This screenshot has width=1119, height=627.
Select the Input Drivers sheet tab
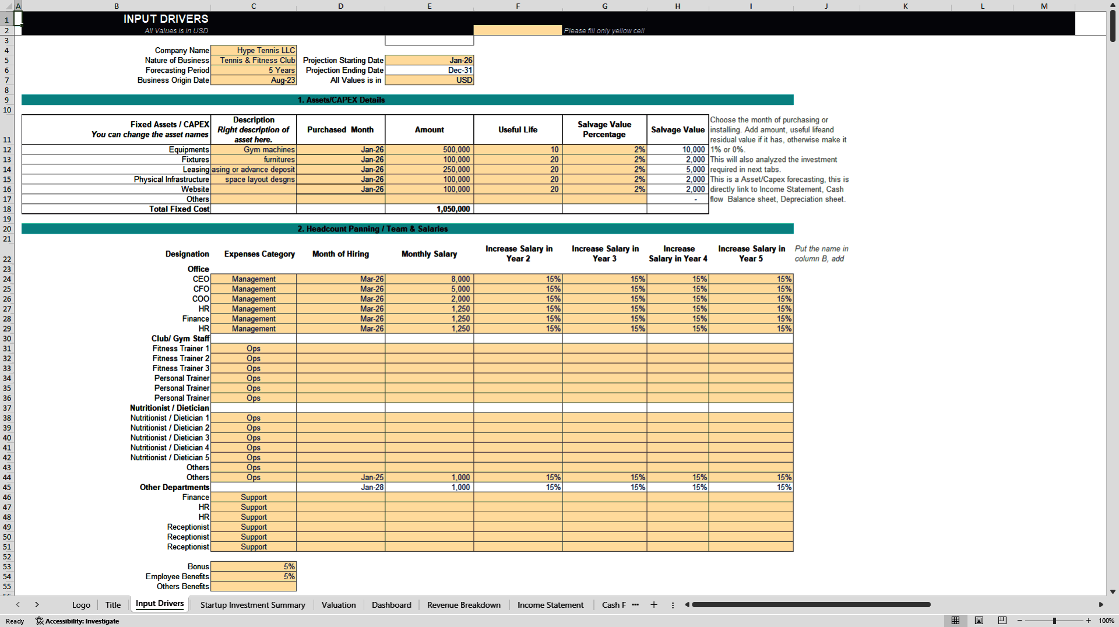point(160,604)
